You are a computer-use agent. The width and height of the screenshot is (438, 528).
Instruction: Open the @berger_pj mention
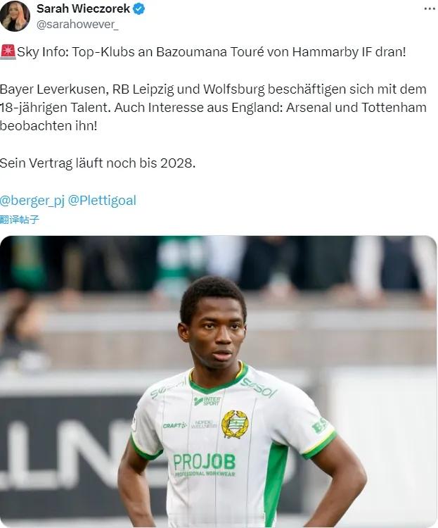point(32,201)
